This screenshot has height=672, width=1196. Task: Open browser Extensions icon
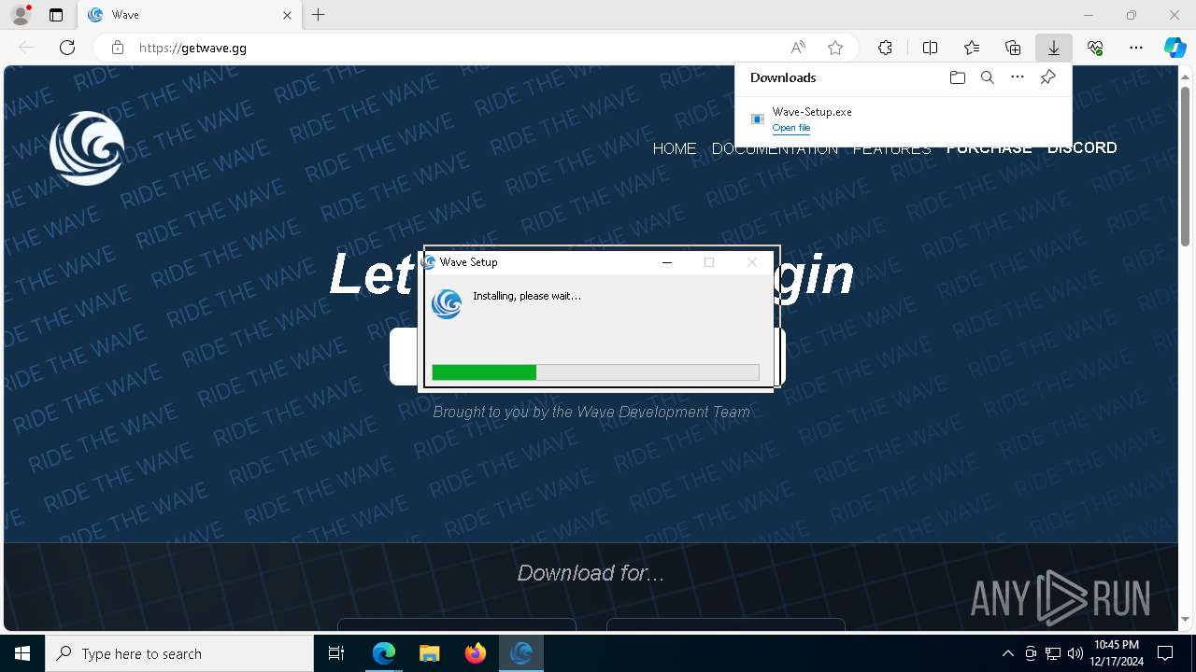click(885, 48)
